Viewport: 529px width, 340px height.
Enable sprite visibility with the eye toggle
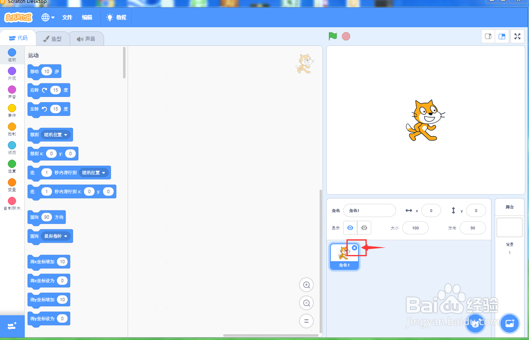pos(350,227)
